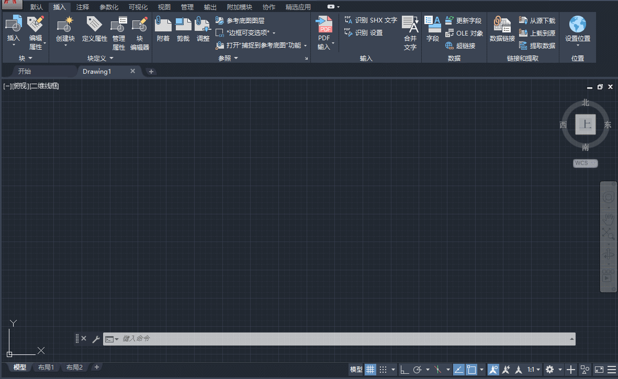
Task: Toggle 正交 (Ortho) mode on
Action: (x=404, y=370)
